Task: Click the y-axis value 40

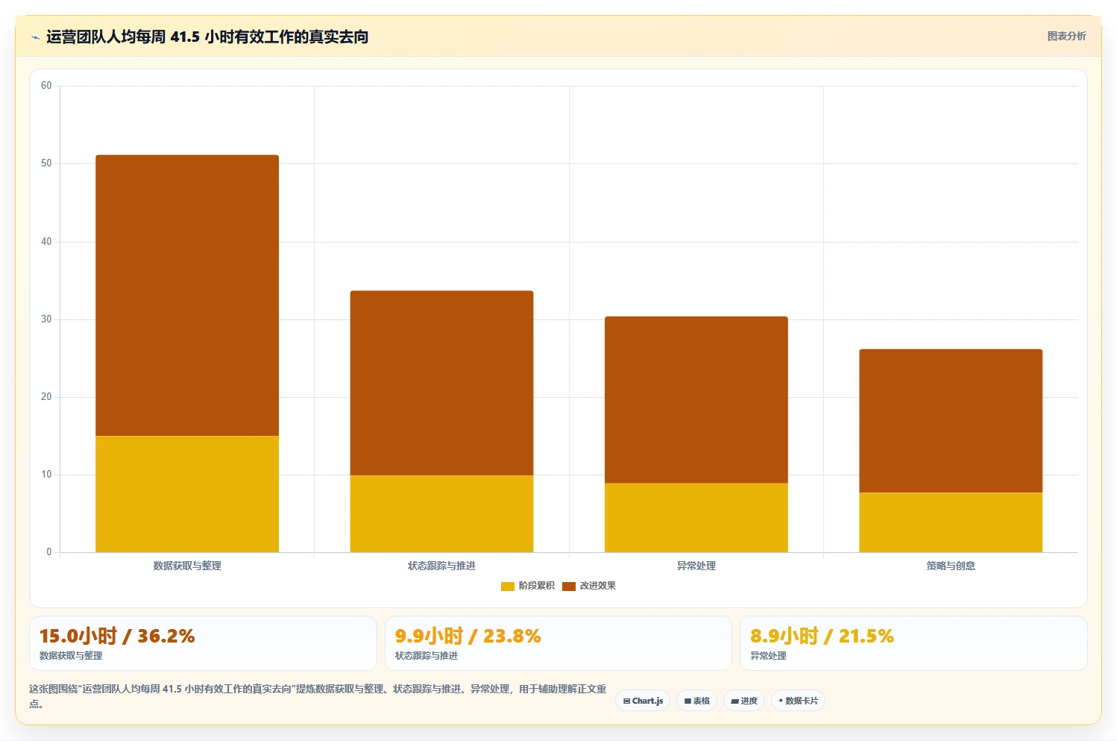Action: click(x=46, y=242)
